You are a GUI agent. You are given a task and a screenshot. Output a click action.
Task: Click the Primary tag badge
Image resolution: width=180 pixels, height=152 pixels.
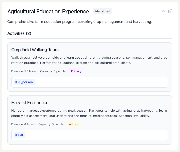(x=76, y=71)
